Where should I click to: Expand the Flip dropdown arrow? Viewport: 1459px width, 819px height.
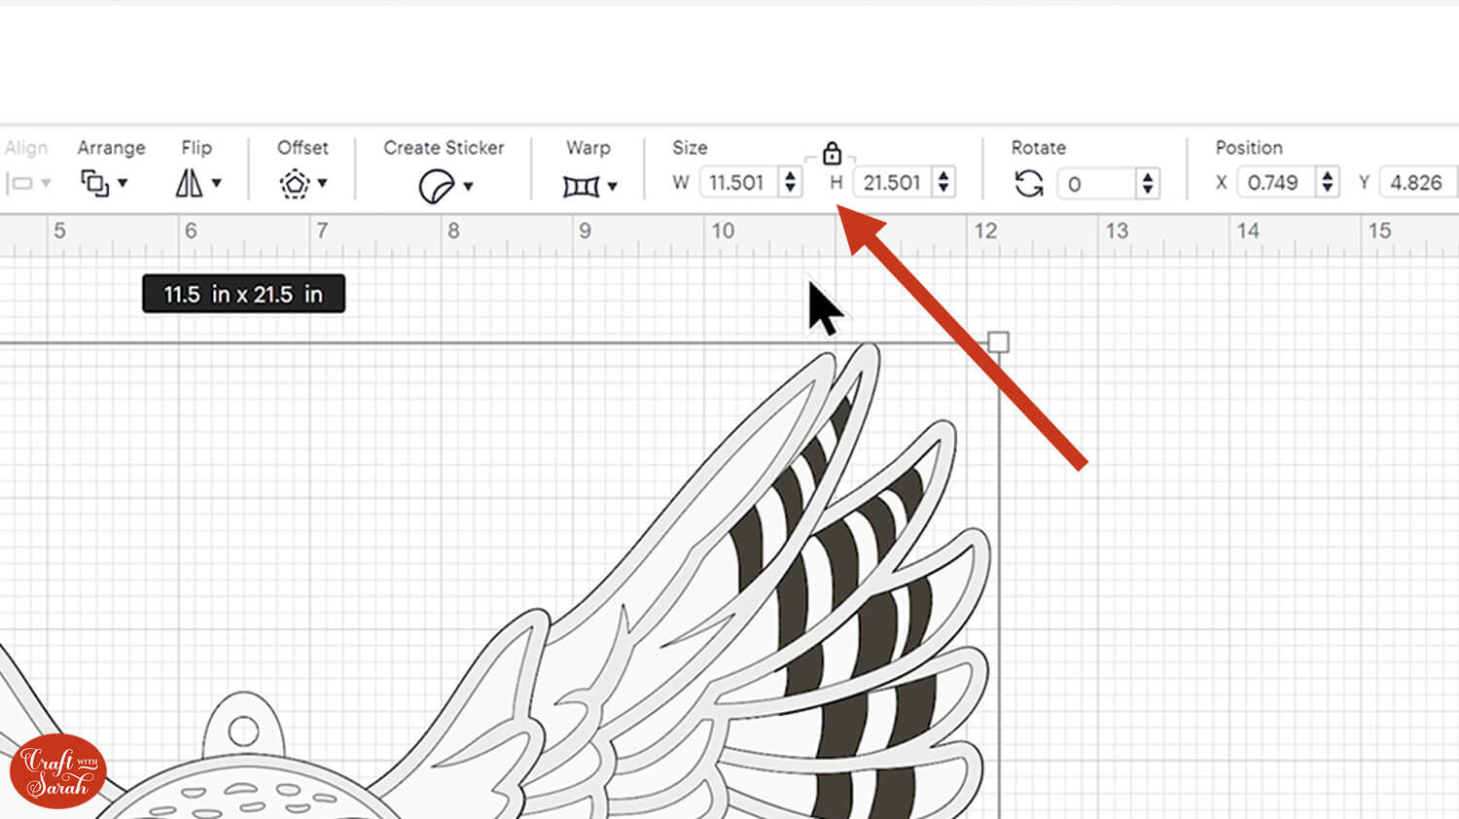click(x=217, y=183)
